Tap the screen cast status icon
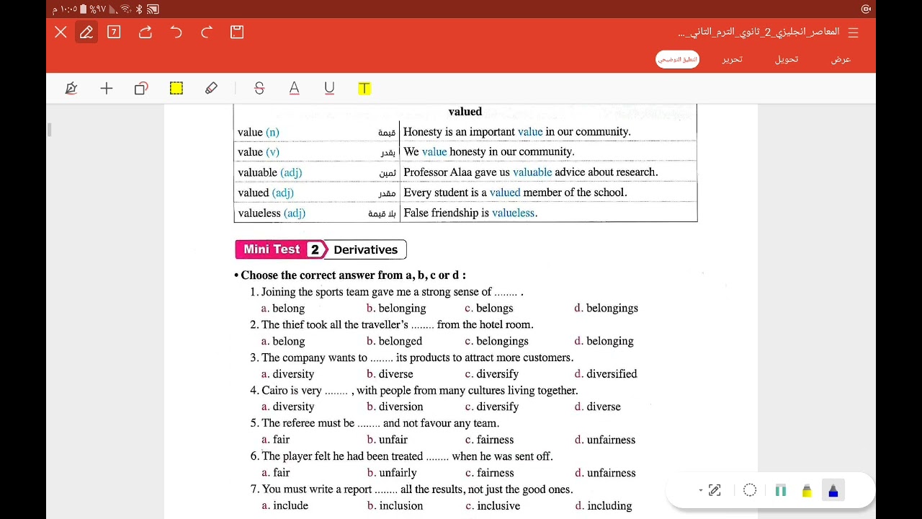The height and width of the screenshot is (519, 922). coord(153,9)
